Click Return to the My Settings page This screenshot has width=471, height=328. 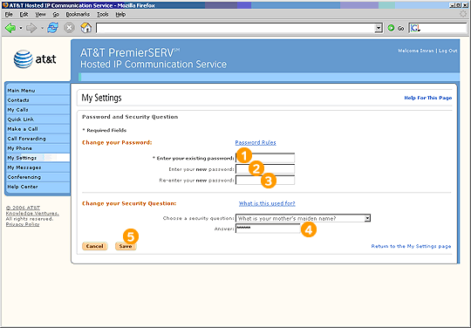click(x=411, y=246)
